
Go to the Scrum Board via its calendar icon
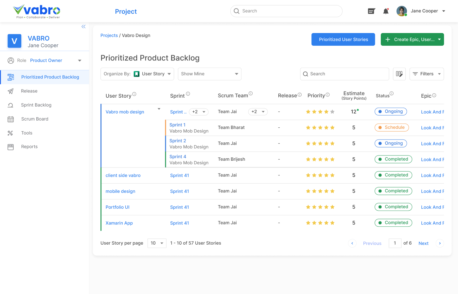[x=11, y=119]
